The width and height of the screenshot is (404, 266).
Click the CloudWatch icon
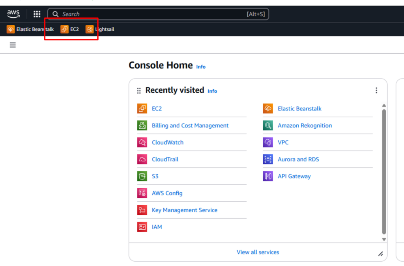coord(142,142)
